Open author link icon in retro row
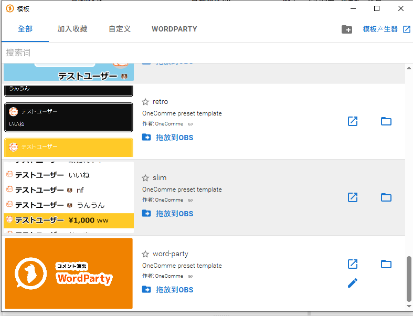413x316 pixels. (190, 124)
